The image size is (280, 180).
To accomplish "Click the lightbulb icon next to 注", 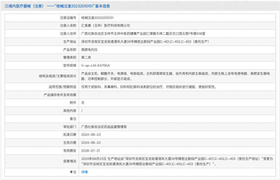I will pyautogui.click(x=72, y=171).
